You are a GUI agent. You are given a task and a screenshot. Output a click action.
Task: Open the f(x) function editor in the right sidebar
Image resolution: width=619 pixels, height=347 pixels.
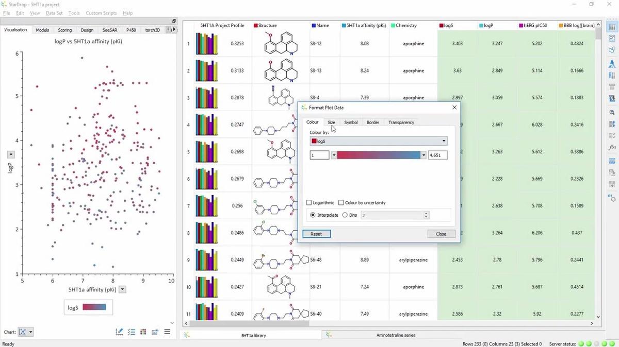click(x=612, y=147)
